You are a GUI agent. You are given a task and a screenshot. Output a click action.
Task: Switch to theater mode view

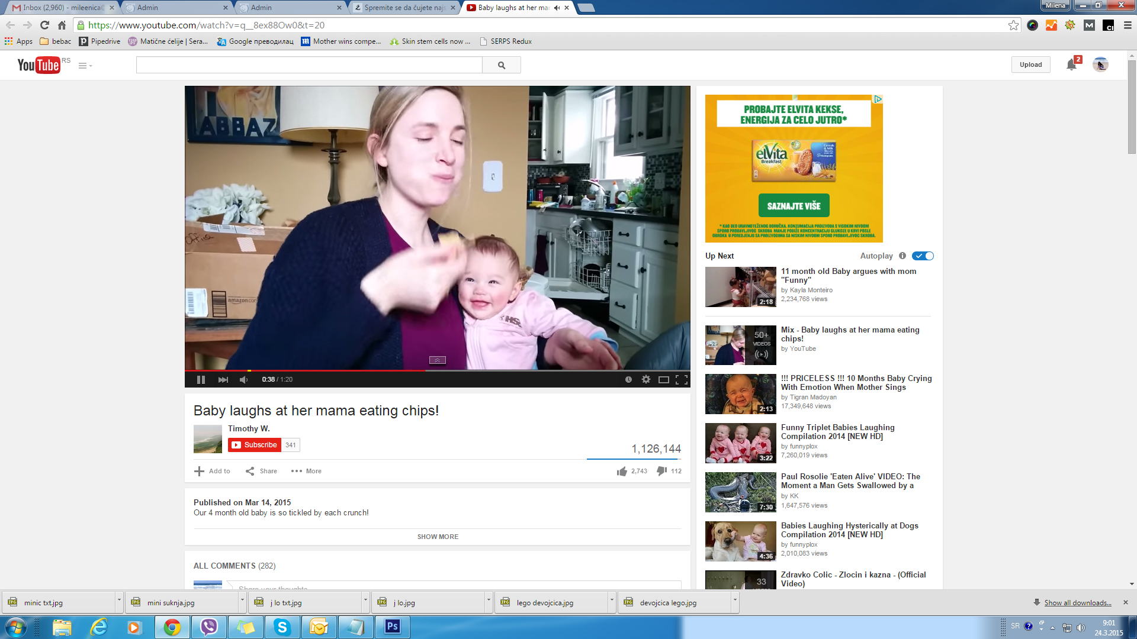click(x=663, y=380)
